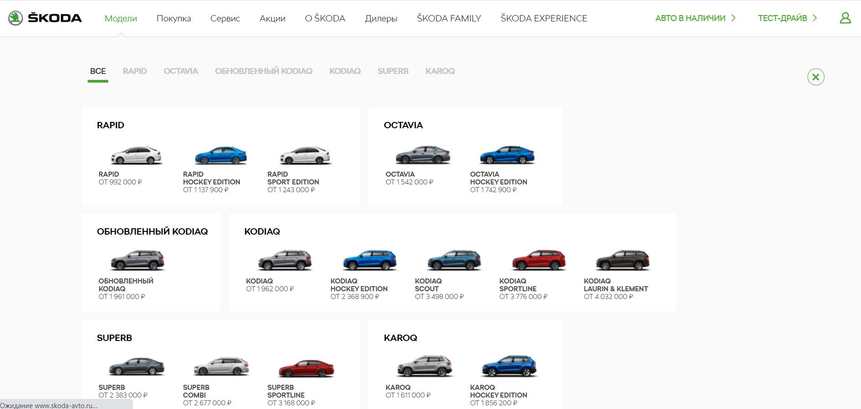
Task: Switch to the SUPERB filter tab
Action: click(x=393, y=71)
